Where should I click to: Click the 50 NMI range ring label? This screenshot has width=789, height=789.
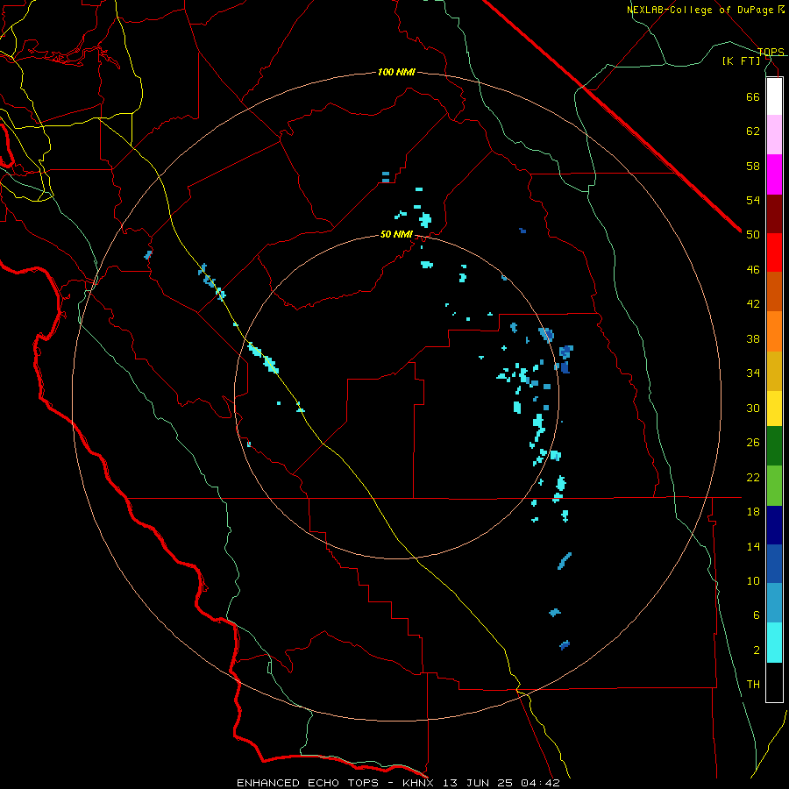[x=396, y=234]
